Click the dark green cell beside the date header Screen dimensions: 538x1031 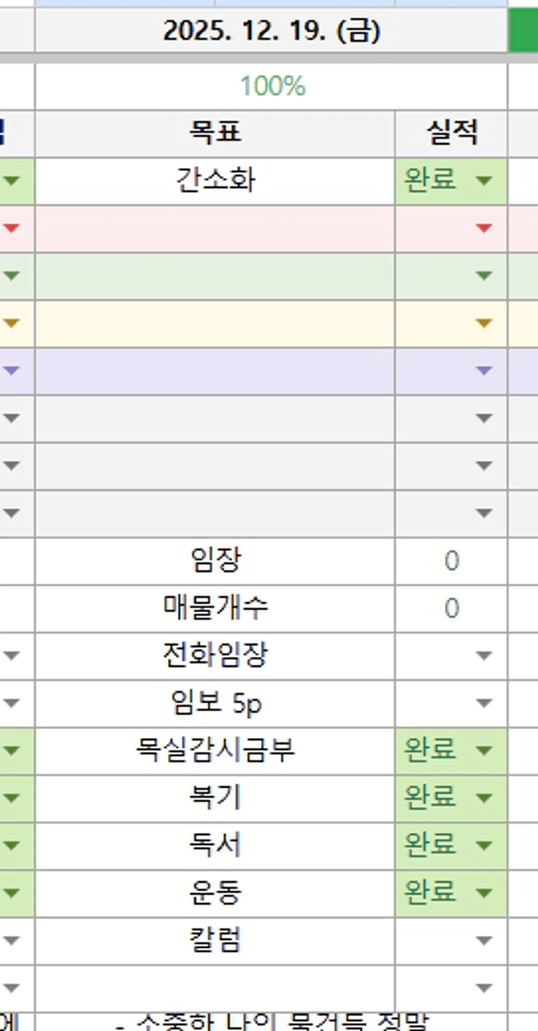coord(523,31)
